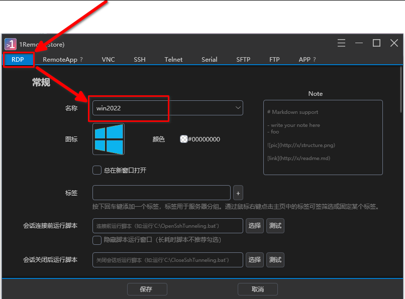Switch to the SSH tab
The image size is (405, 299).
tap(140, 60)
